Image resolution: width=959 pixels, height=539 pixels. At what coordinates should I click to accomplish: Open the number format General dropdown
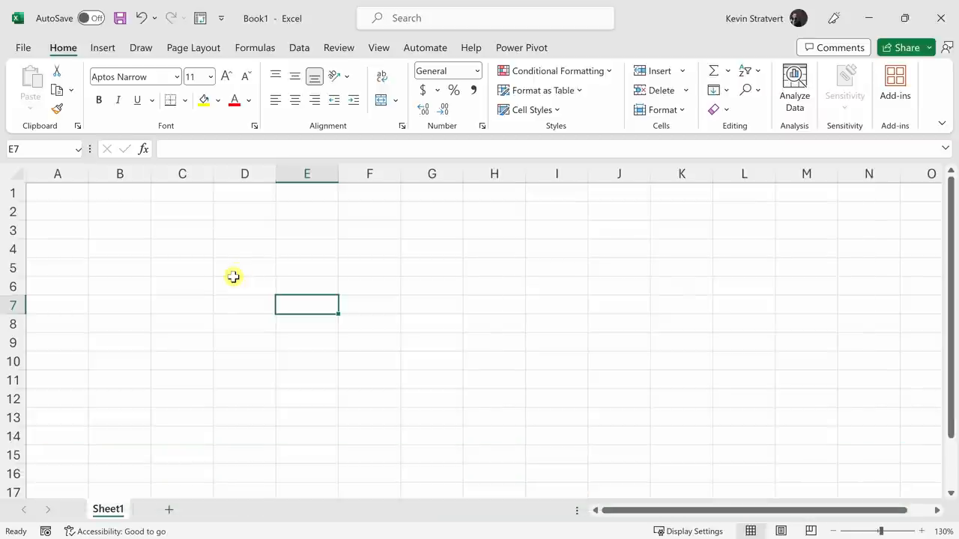[x=477, y=71]
